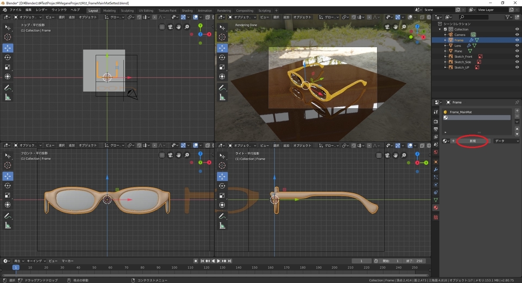522x283 pixels.
Task: Open the modifier wrench properties tab
Action: pyautogui.click(x=436, y=169)
